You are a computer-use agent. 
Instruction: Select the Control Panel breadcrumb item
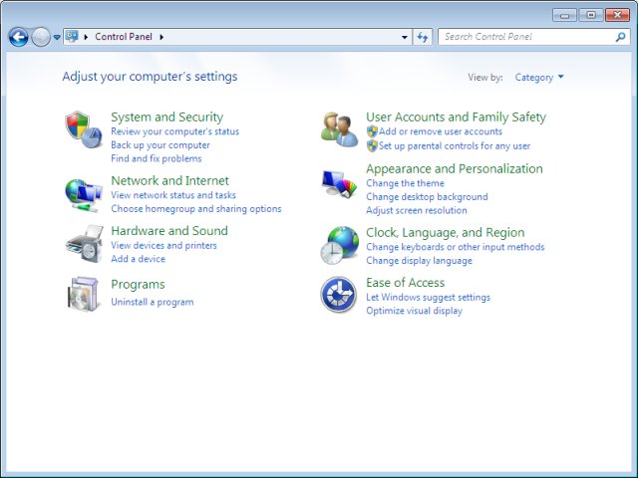(x=124, y=37)
